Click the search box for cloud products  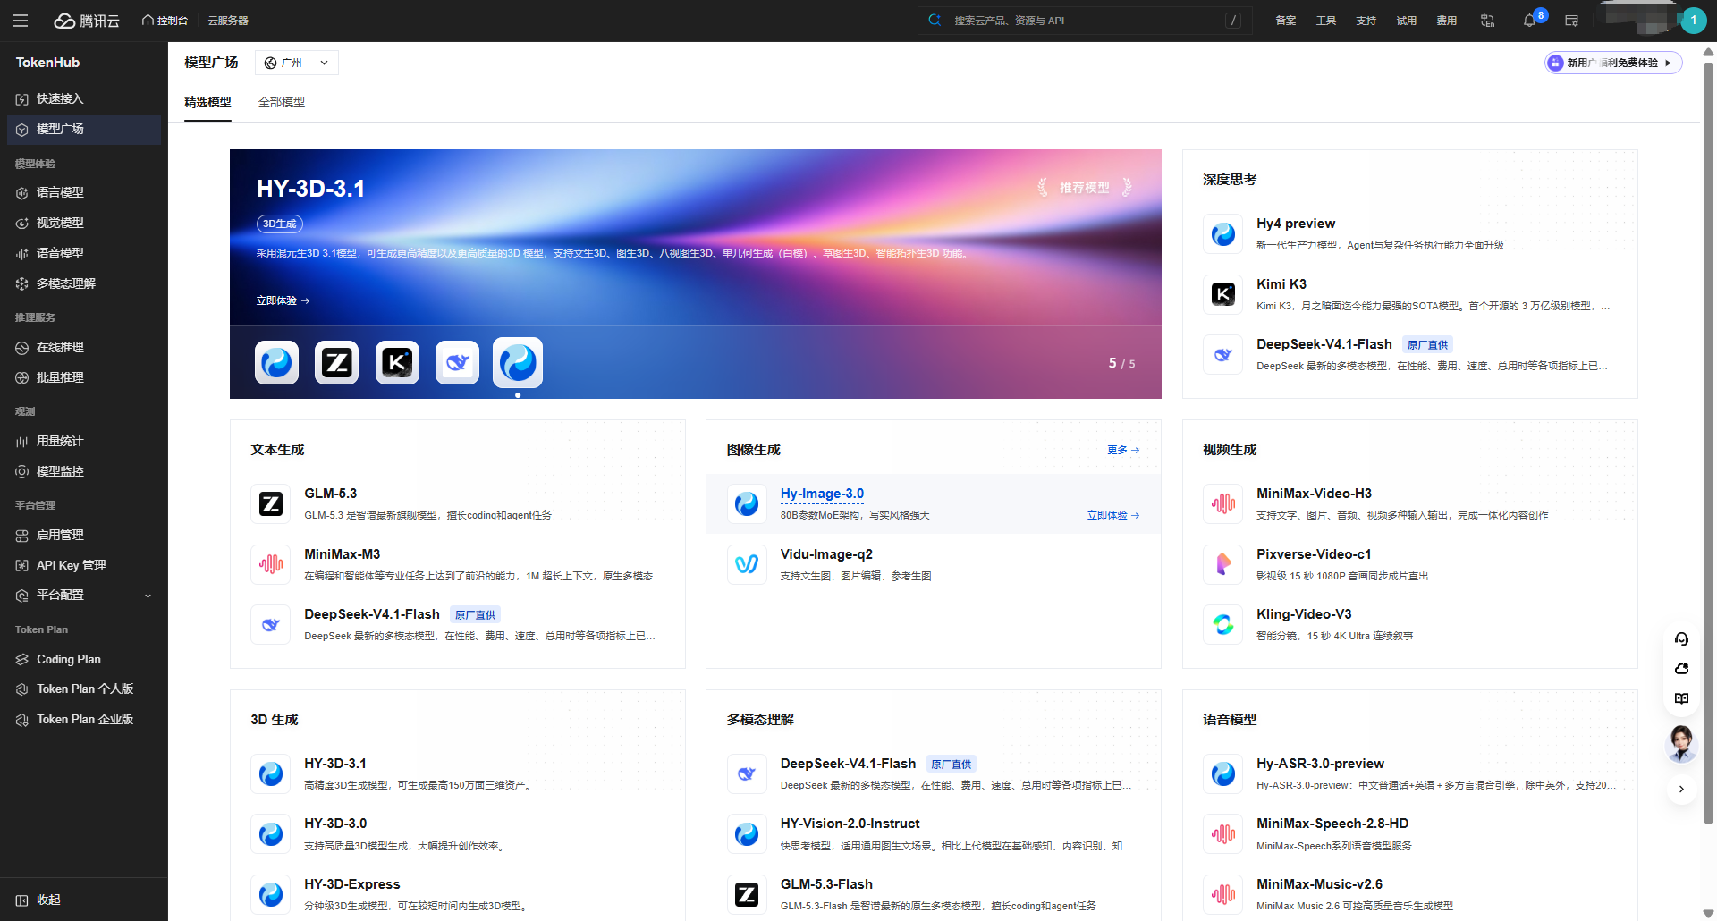pos(1084,21)
